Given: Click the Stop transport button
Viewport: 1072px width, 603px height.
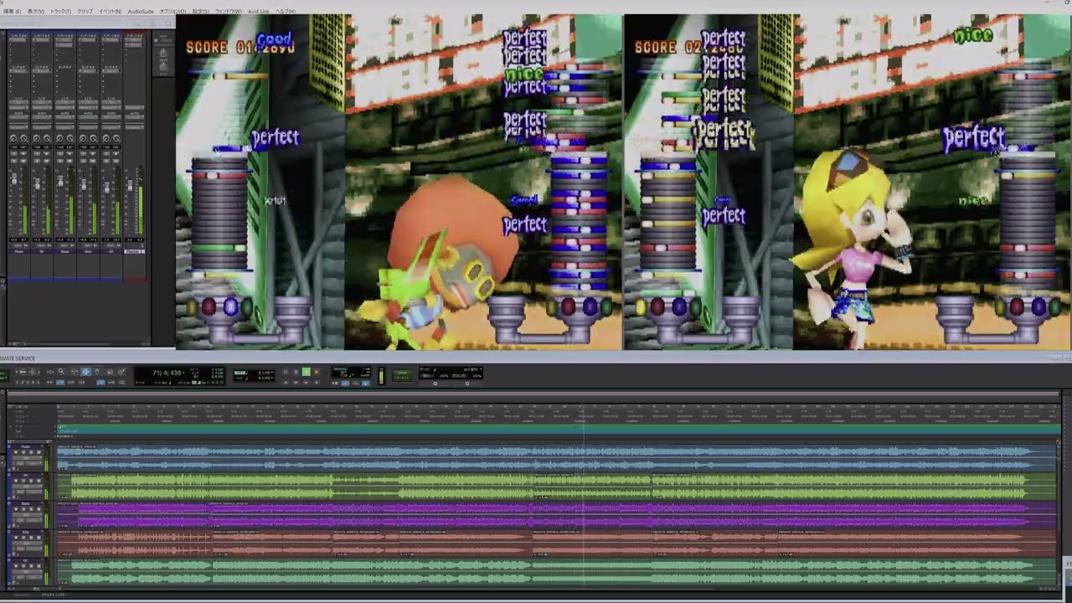Looking at the screenshot, I should [296, 372].
